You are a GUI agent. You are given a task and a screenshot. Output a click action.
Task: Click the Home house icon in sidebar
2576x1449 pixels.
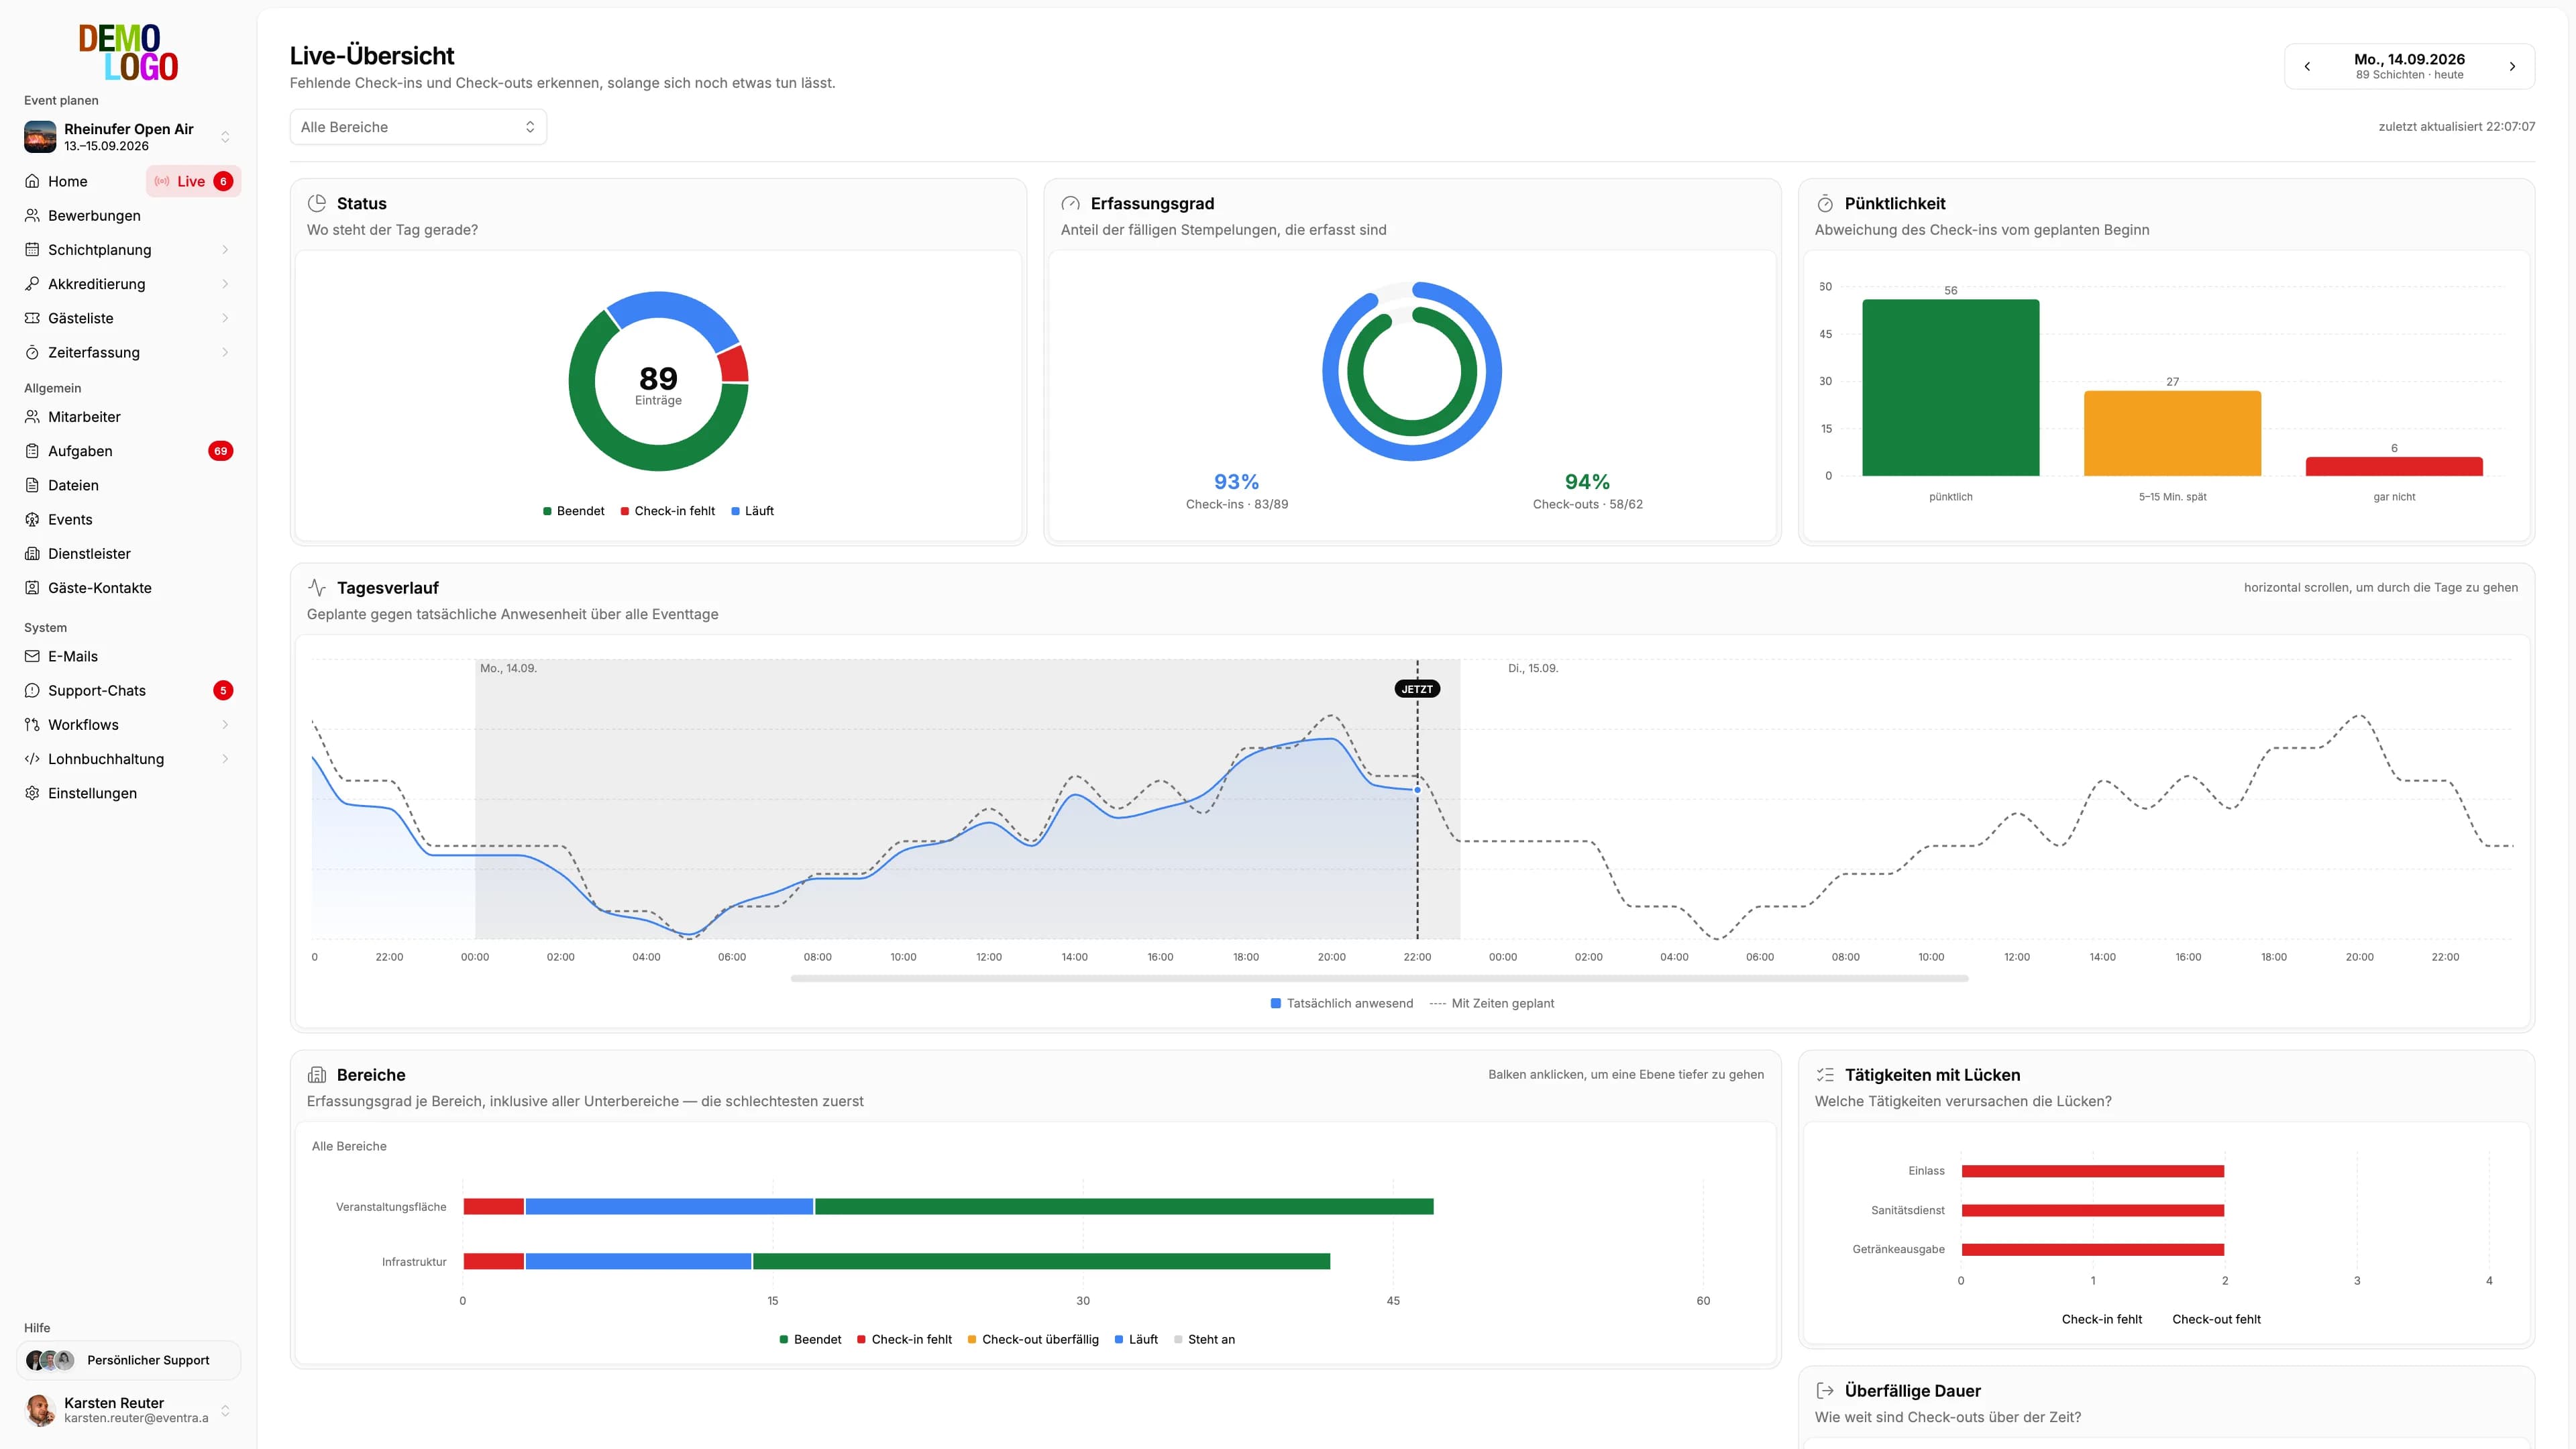32,181
